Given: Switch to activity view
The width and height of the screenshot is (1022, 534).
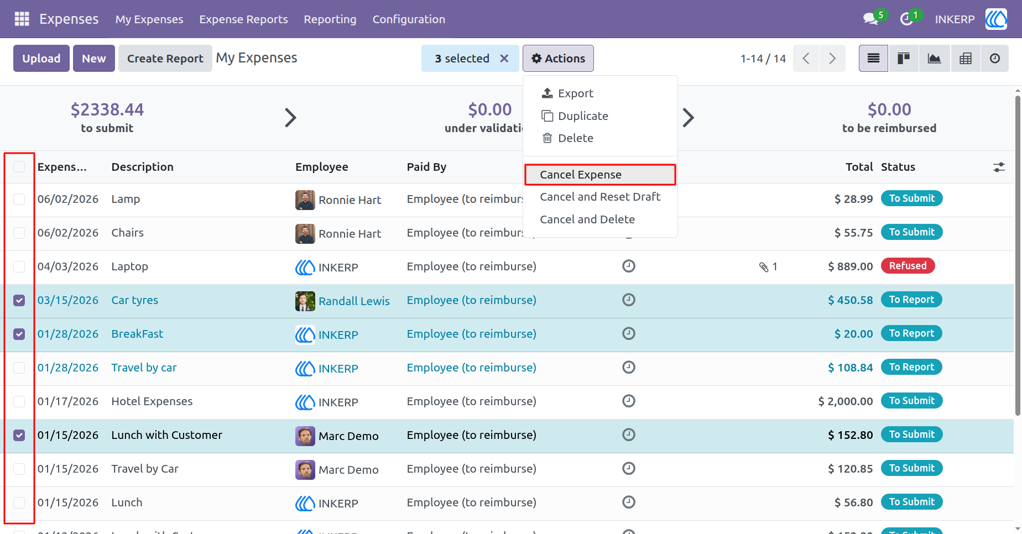Looking at the screenshot, I should pyautogui.click(x=995, y=59).
